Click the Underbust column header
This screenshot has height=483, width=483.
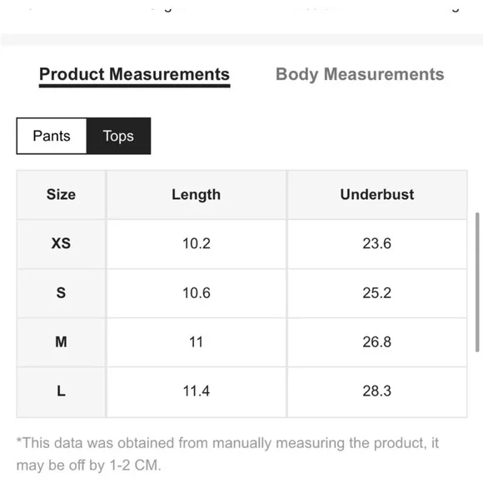[377, 195]
